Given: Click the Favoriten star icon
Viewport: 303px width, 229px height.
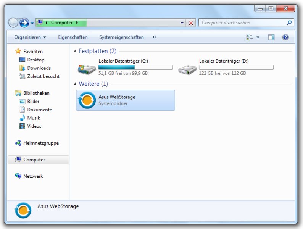Looking at the screenshot, I should 18,51.
